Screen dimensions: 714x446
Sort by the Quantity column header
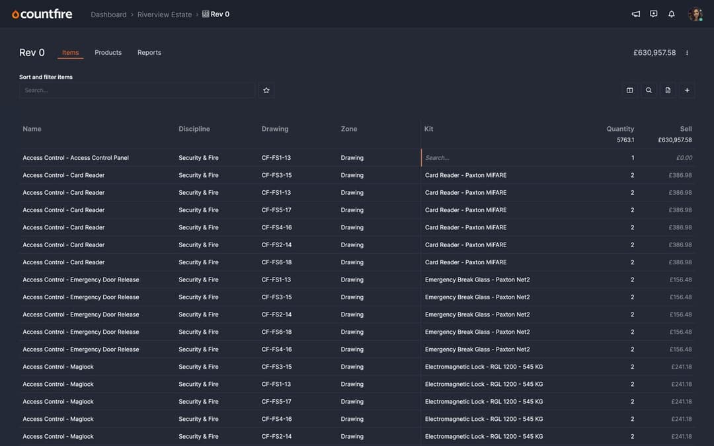(x=620, y=129)
